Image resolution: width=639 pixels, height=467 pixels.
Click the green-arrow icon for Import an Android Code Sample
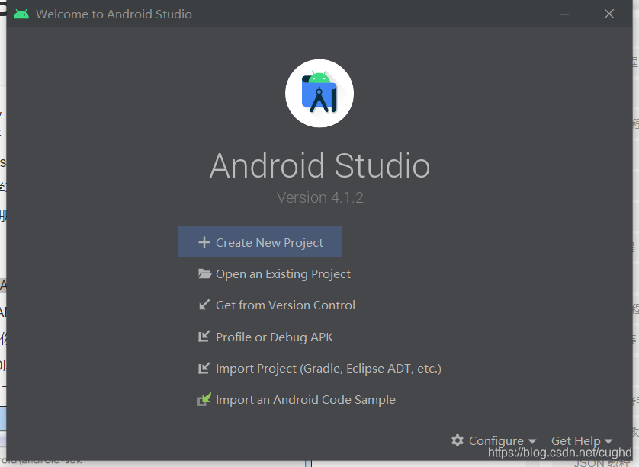204,399
